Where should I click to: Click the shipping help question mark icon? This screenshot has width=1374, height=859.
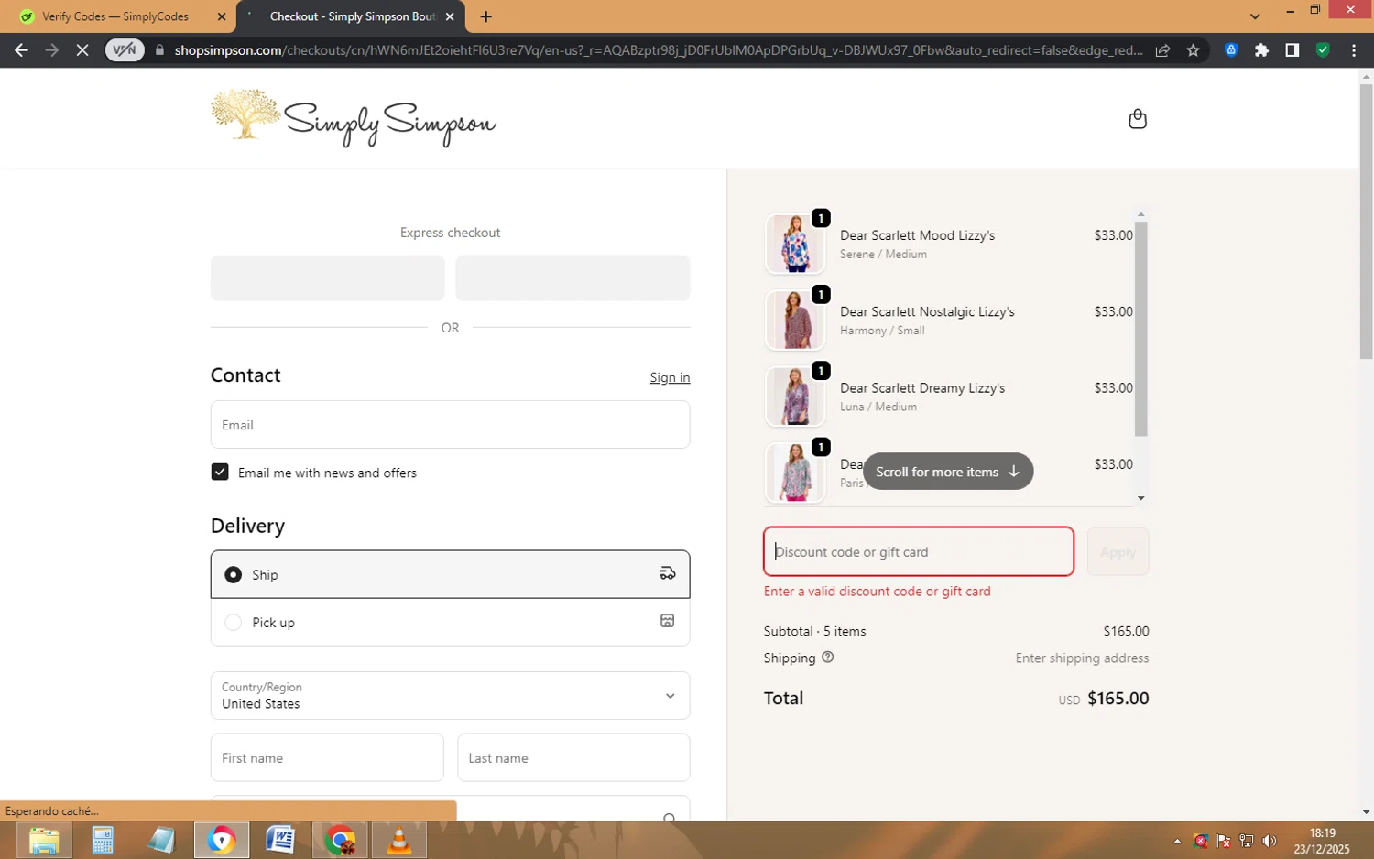(828, 658)
